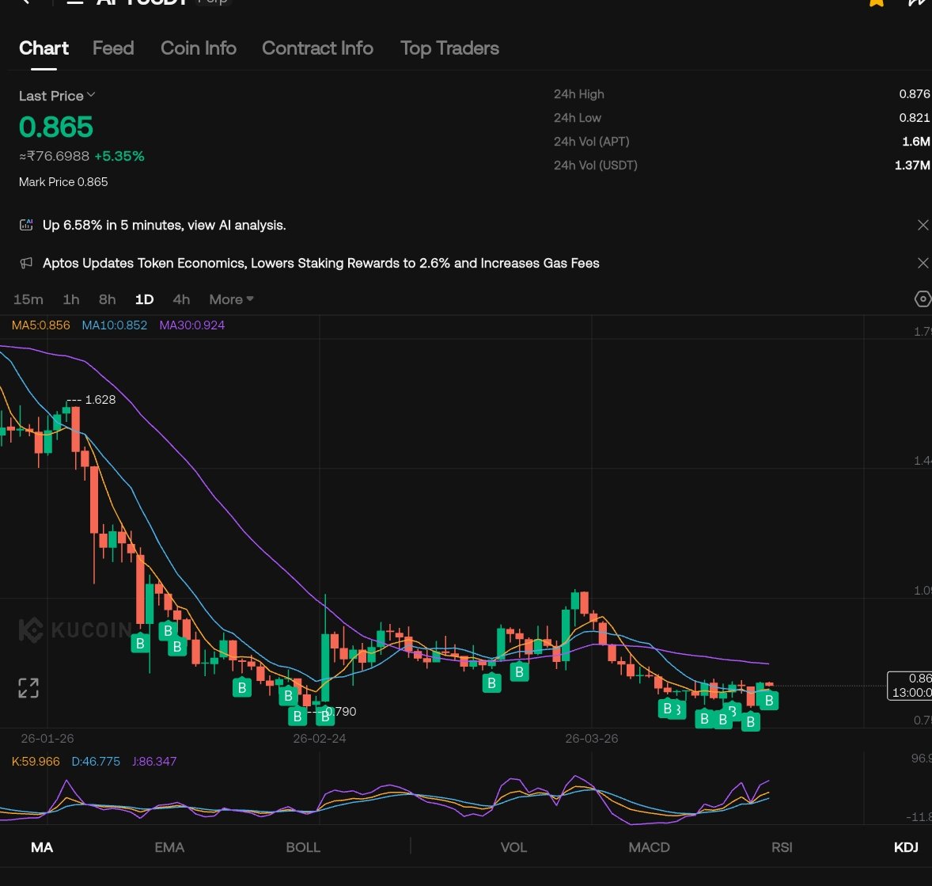Click the 24h High value 0.876

(914, 94)
